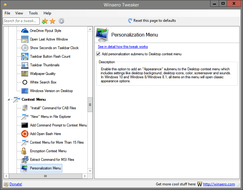This screenshot has width=243, height=190.
Task: Select Open Last Active Window tweak
Action: coord(49,39)
